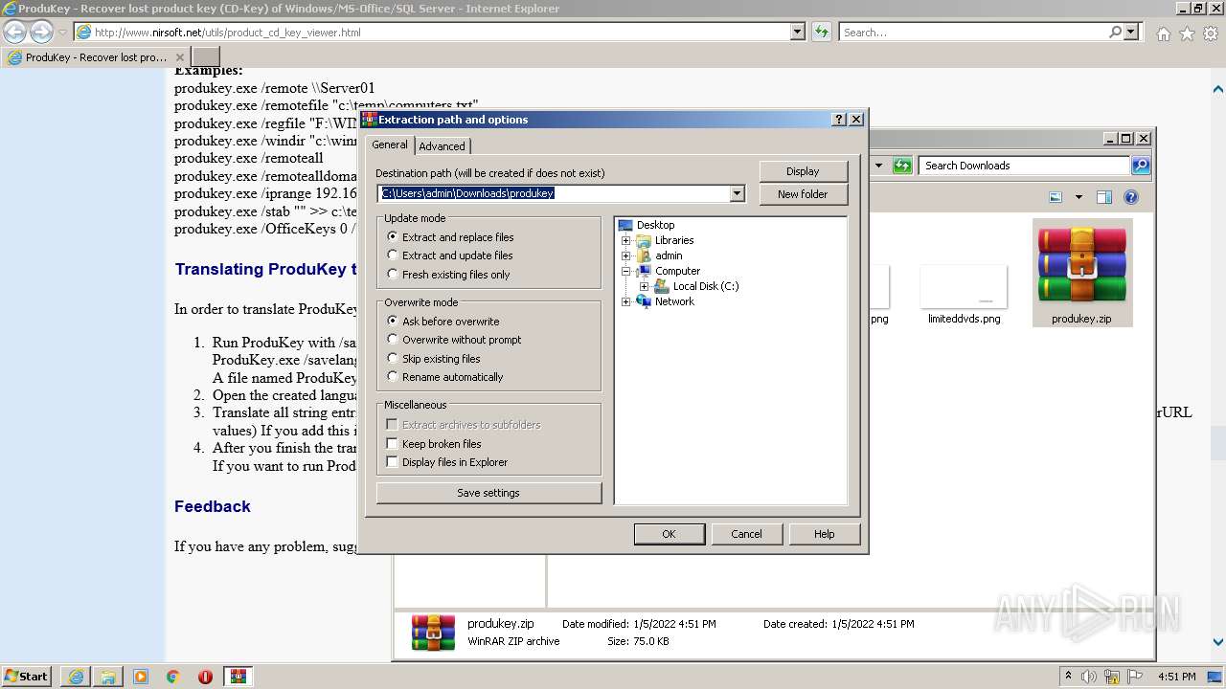Select Libraries folder in tree
The image size is (1226, 689).
(674, 240)
